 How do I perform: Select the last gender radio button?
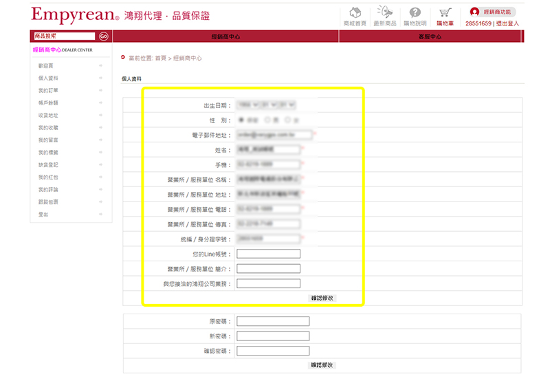tap(287, 120)
